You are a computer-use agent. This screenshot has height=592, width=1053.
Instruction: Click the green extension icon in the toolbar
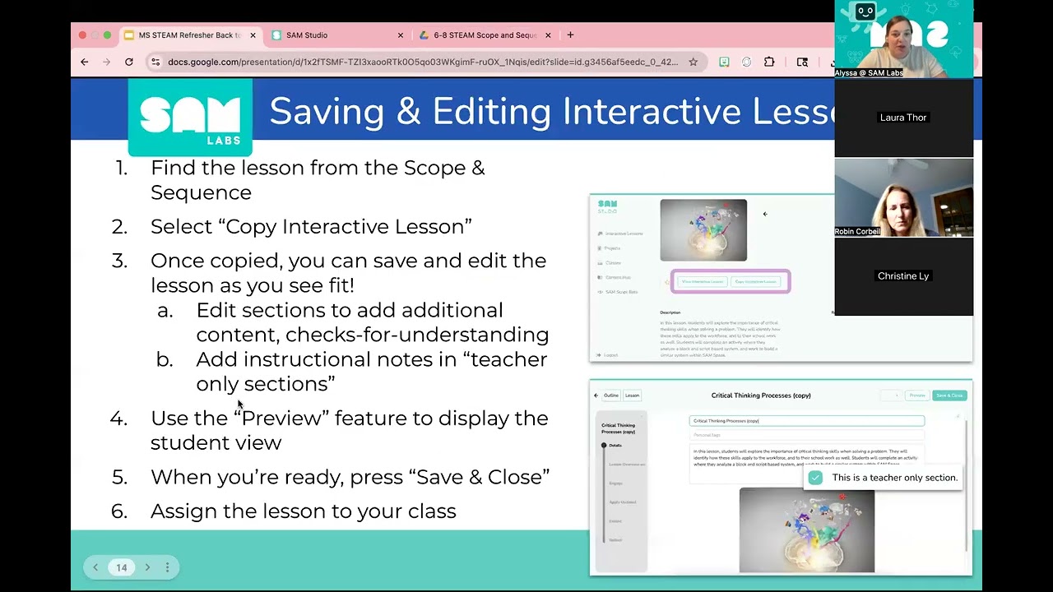(x=724, y=62)
